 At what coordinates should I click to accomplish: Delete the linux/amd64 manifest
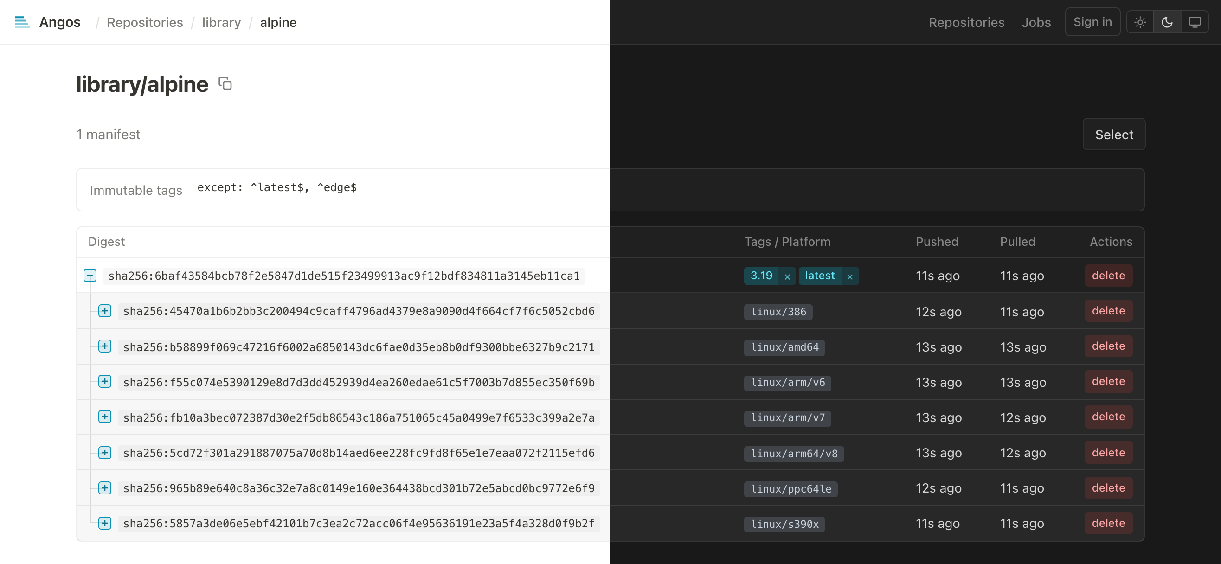(1108, 346)
